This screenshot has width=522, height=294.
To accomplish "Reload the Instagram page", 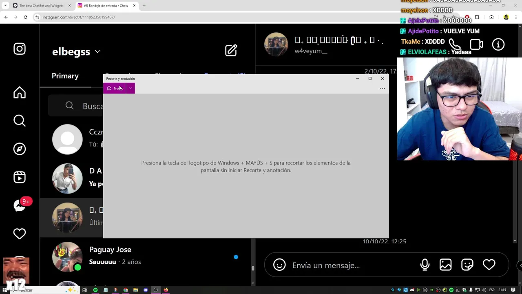I will tap(25, 17).
